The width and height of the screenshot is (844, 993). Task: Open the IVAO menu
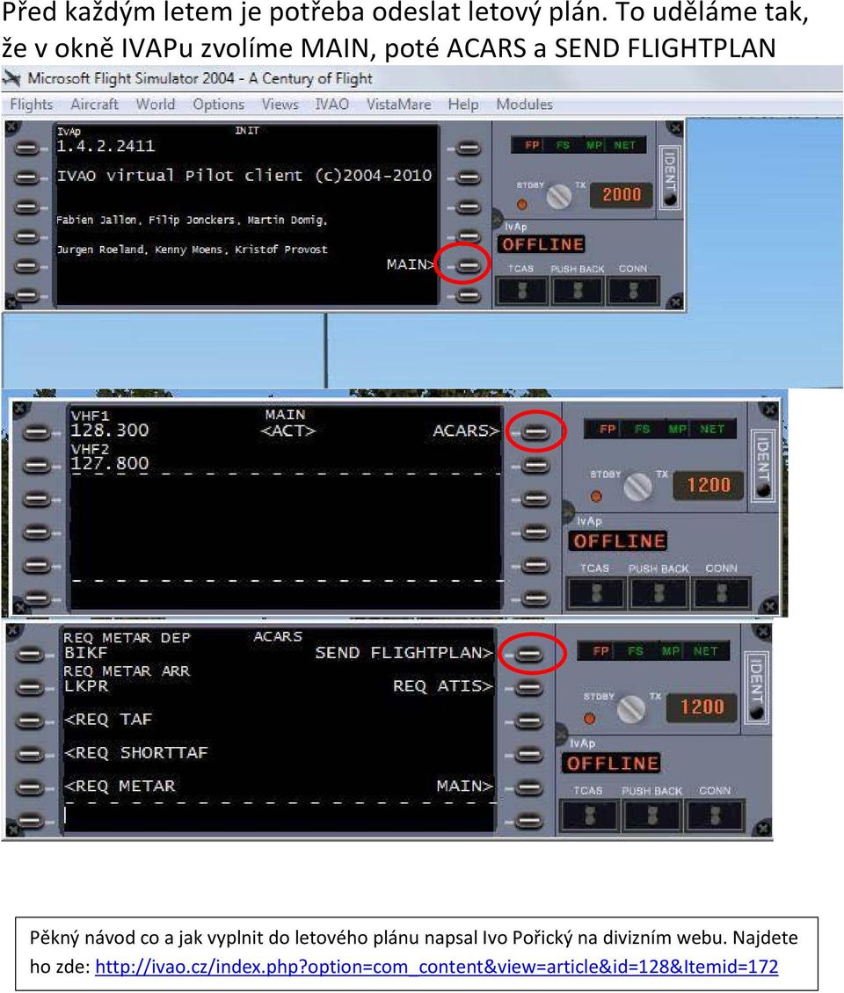332,105
